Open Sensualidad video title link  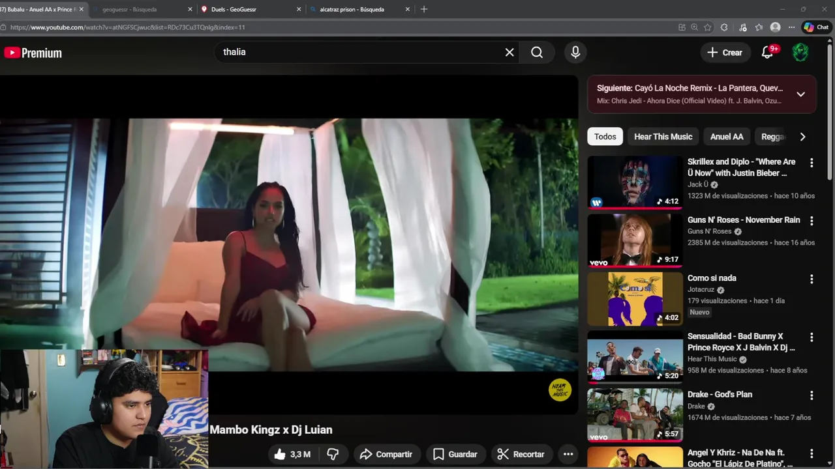pyautogui.click(x=741, y=342)
